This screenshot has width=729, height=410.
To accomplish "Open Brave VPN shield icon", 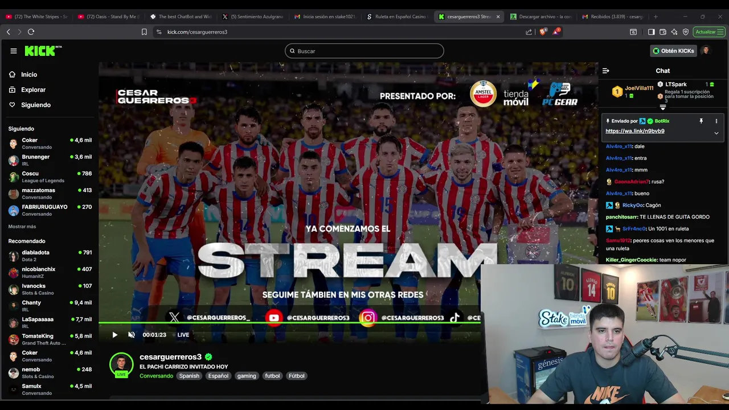I will (685, 32).
